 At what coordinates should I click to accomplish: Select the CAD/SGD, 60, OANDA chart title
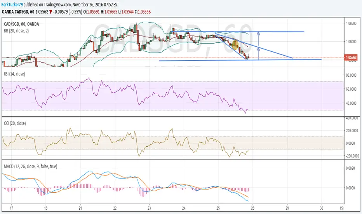pyautogui.click(x=21, y=24)
